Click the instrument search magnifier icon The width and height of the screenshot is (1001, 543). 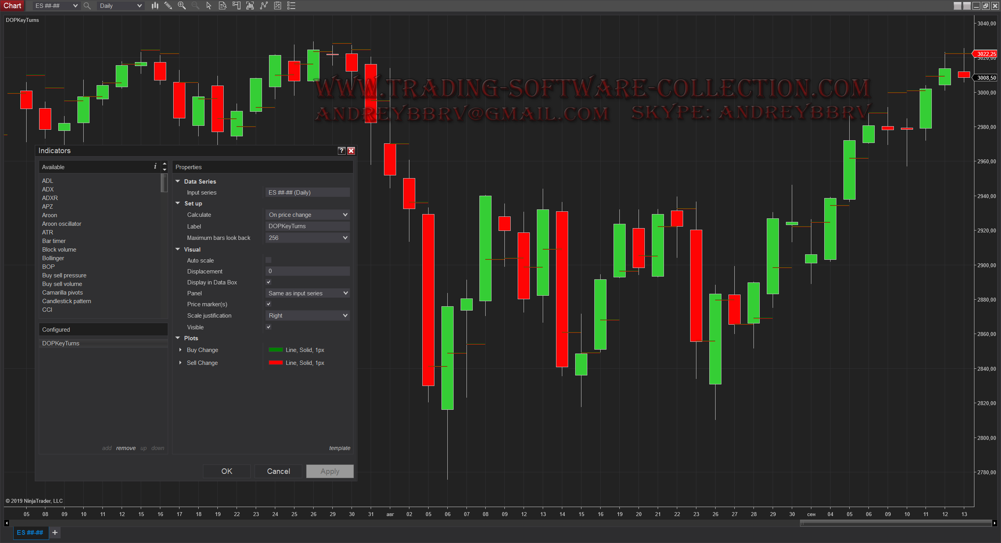tap(87, 6)
